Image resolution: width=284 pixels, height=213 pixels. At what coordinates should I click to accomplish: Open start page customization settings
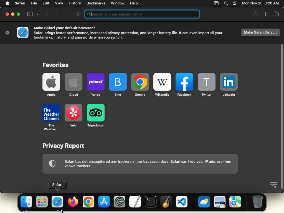[x=274, y=184]
